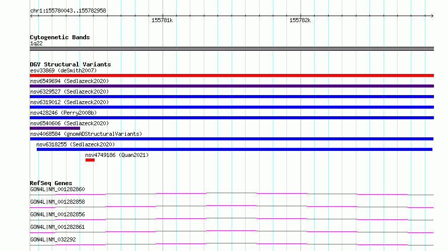This screenshot has width=448, height=251.
Task: Click the left arrow of the ruler
Action: (x=31, y=16)
